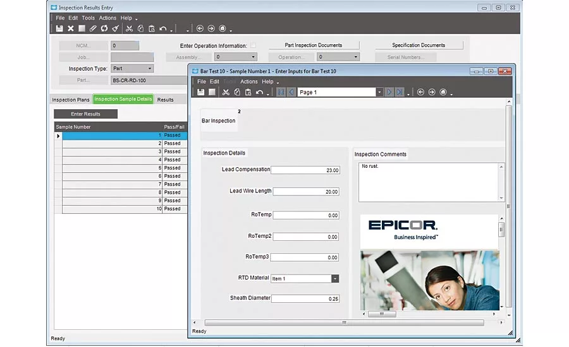
Task: Expand the Undo options arrow in the Bar Test 10 toolbar
Action: click(268, 94)
